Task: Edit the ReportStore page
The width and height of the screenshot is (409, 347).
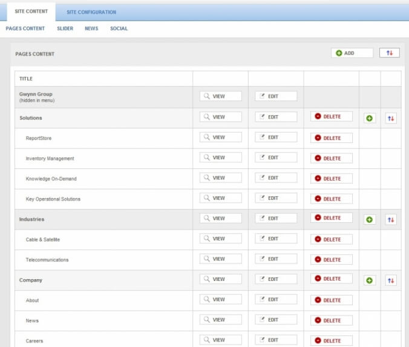Action: (276, 137)
